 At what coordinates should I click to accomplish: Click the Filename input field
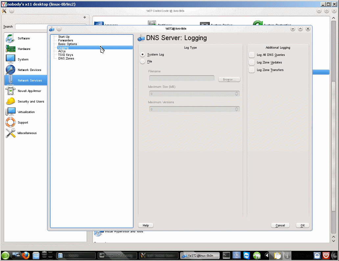[x=182, y=78]
